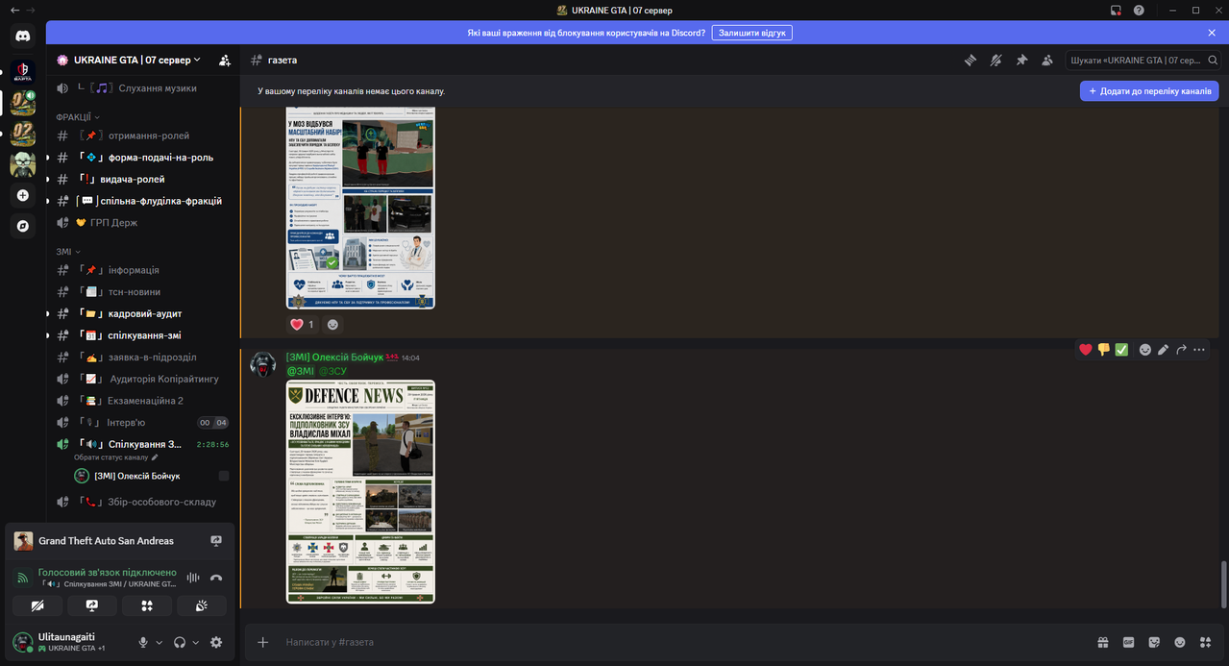
Task: Open видача-ролей channel
Action: coord(142,179)
